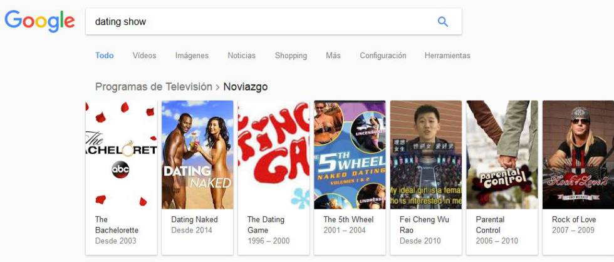Image resolution: width=614 pixels, height=262 pixels.
Task: Open the Parental Control poster thumbnail
Action: click(x=502, y=154)
